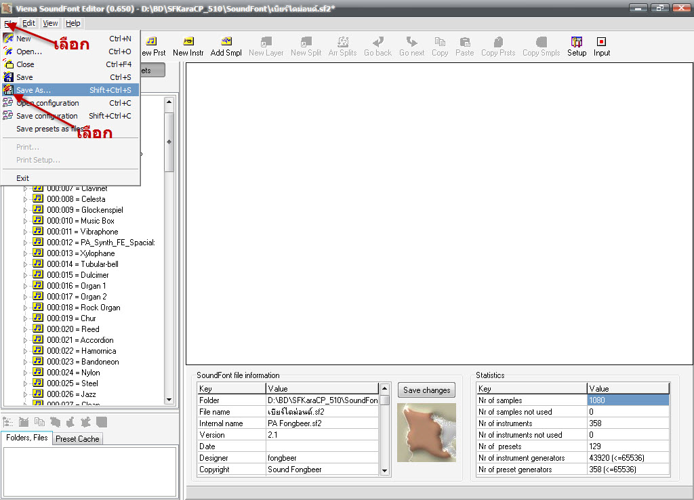Select the 000:020 = Reed preset
Screen dimensions: 694x500
[x=73, y=329]
